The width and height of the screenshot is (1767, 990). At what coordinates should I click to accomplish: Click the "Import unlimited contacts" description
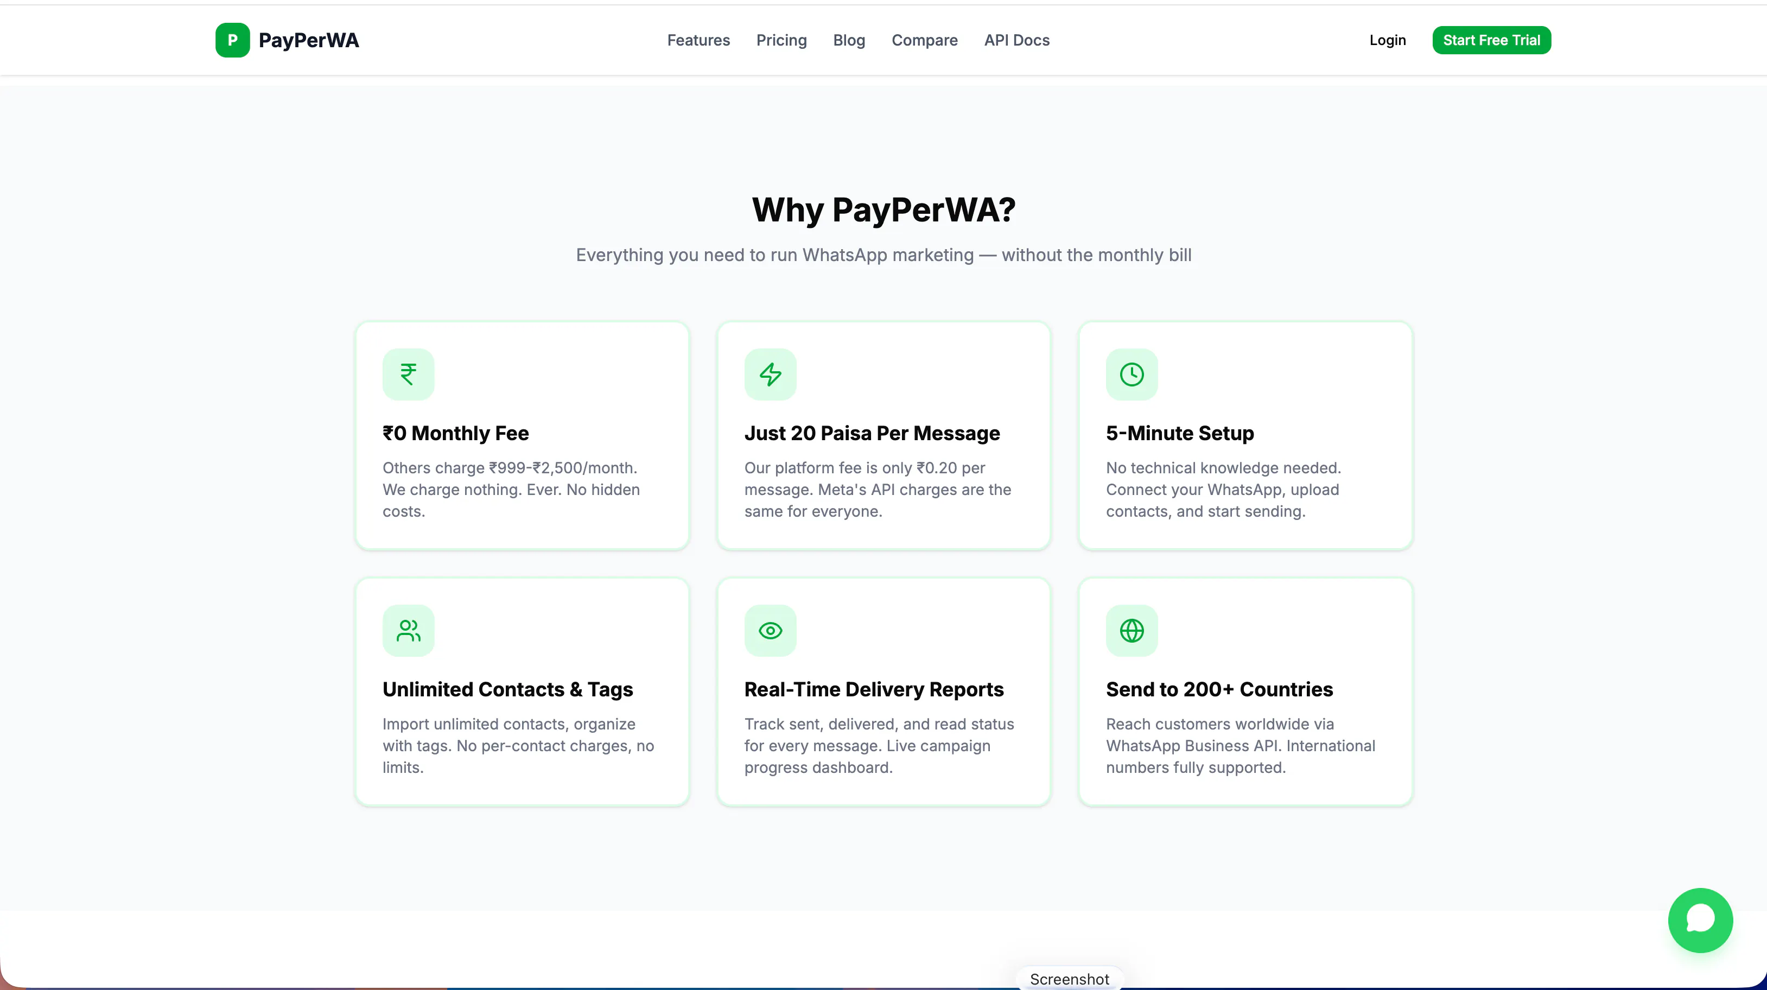pyautogui.click(x=518, y=746)
